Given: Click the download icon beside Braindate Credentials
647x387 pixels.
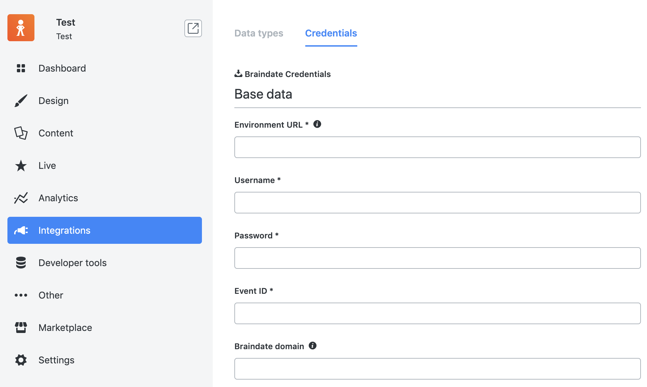Looking at the screenshot, I should [x=238, y=73].
